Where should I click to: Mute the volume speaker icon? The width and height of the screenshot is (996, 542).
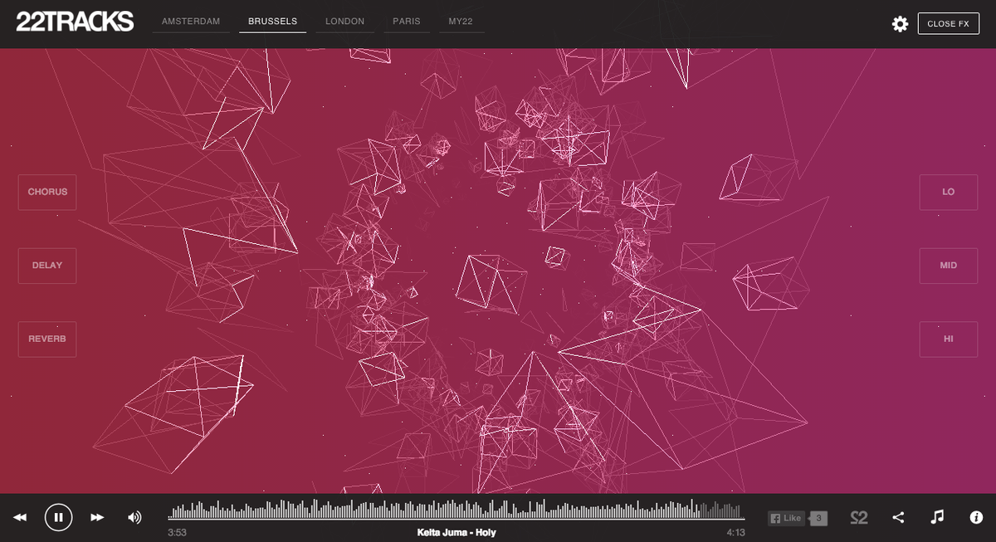pyautogui.click(x=134, y=517)
